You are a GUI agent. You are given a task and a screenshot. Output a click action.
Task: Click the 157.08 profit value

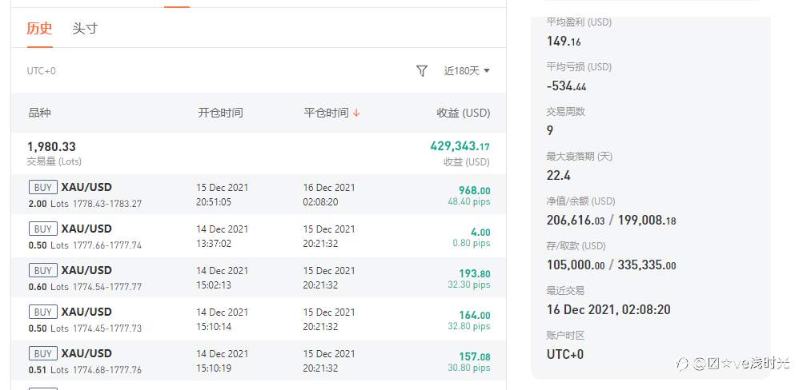(x=474, y=356)
